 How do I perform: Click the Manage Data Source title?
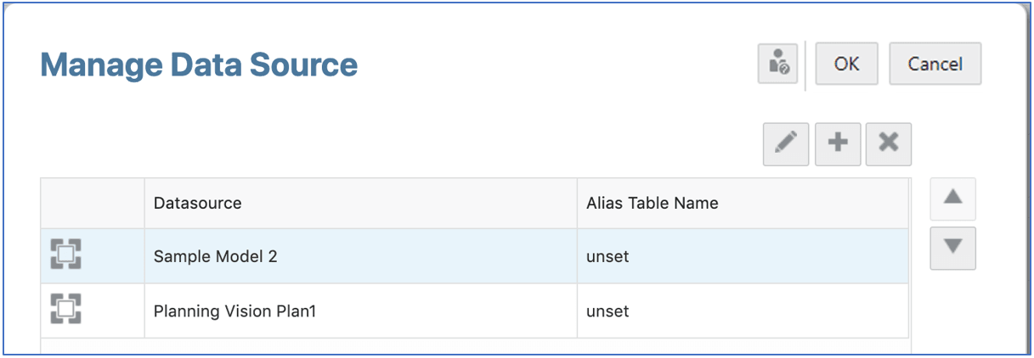(199, 64)
